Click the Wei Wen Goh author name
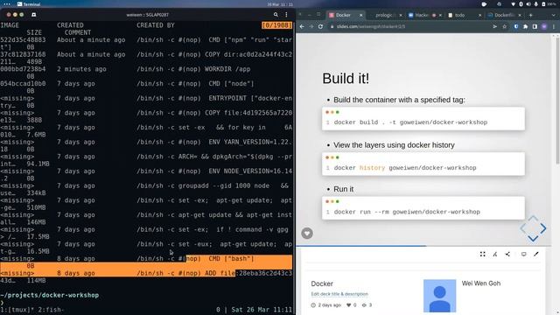Image resolution: width=560 pixels, height=315 pixels. coord(480,283)
